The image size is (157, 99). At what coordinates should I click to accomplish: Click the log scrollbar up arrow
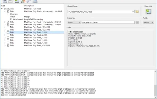click(x=155, y=71)
